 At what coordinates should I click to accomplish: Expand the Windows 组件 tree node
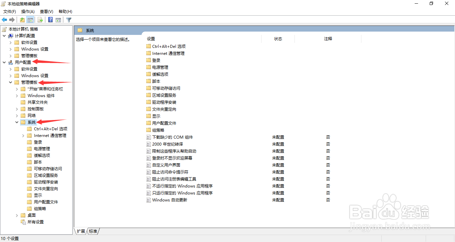coord(17,95)
